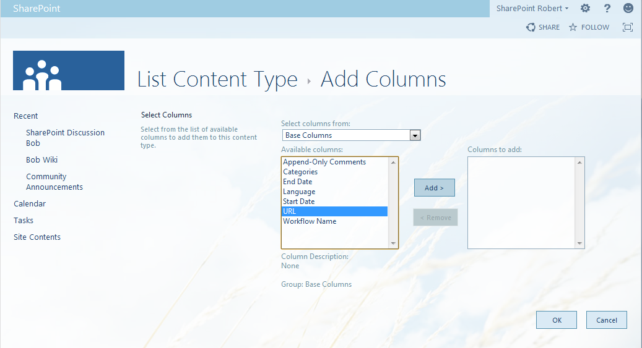Open Calendar in left navigation
Screen dimensions: 642x348
tap(30, 203)
